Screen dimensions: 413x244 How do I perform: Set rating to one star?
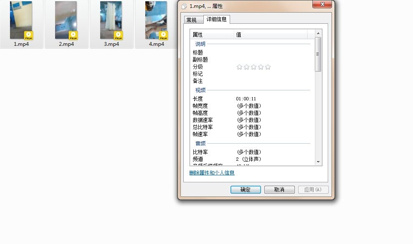(x=239, y=67)
